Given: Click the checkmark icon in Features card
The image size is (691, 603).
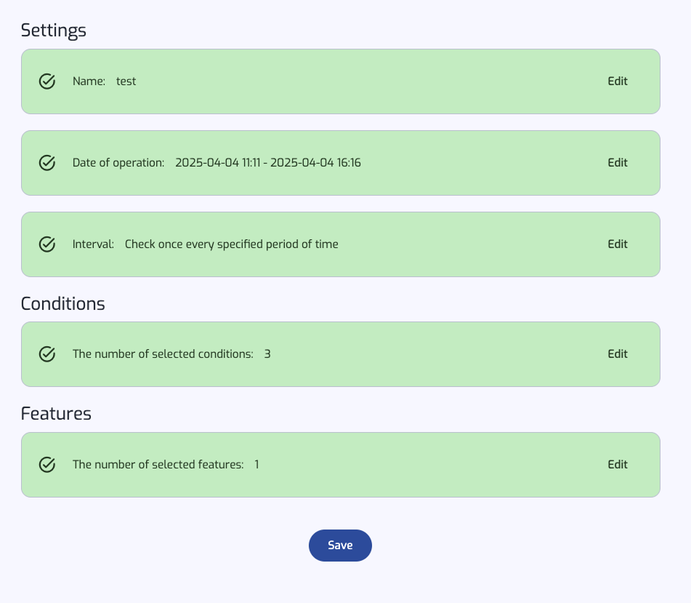Looking at the screenshot, I should [x=47, y=465].
